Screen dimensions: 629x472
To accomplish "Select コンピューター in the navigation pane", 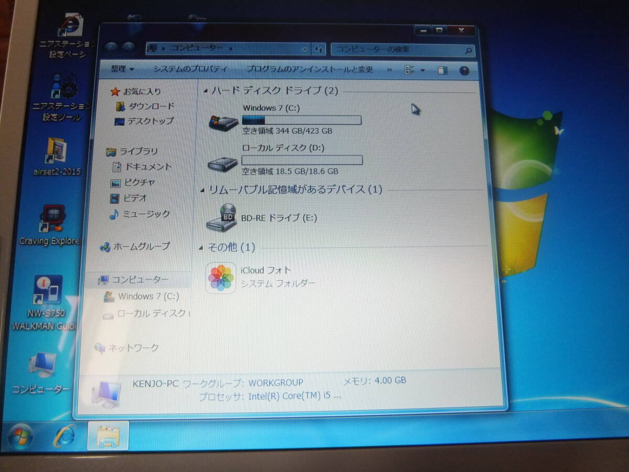I will (x=140, y=280).
